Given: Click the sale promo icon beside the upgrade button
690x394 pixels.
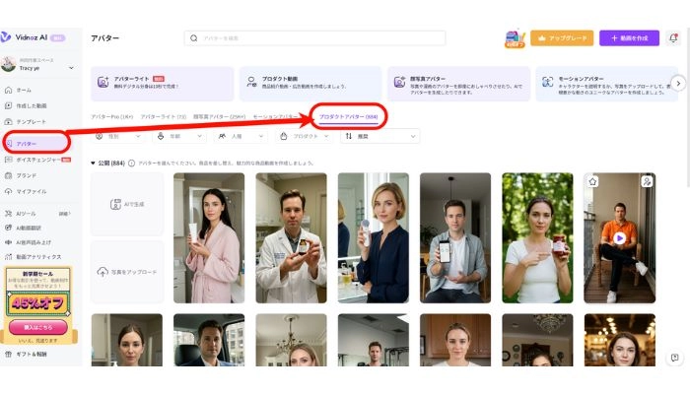Looking at the screenshot, I should pos(515,38).
